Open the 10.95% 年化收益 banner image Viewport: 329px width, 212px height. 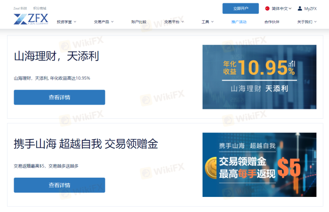pos(259,77)
